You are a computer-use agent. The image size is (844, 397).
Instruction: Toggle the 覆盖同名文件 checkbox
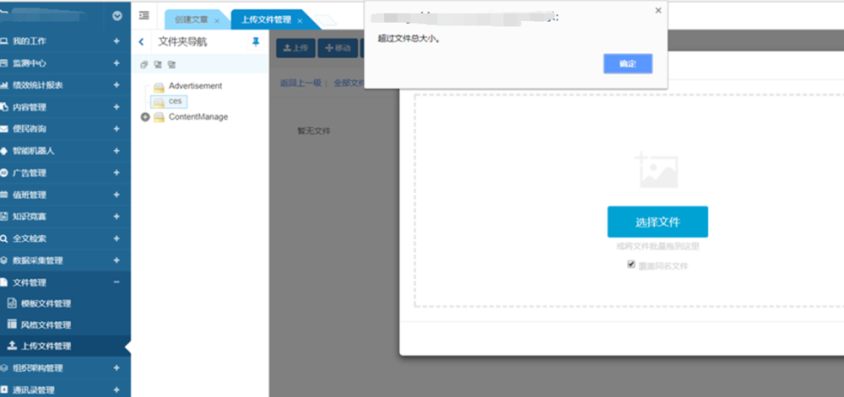(x=631, y=265)
